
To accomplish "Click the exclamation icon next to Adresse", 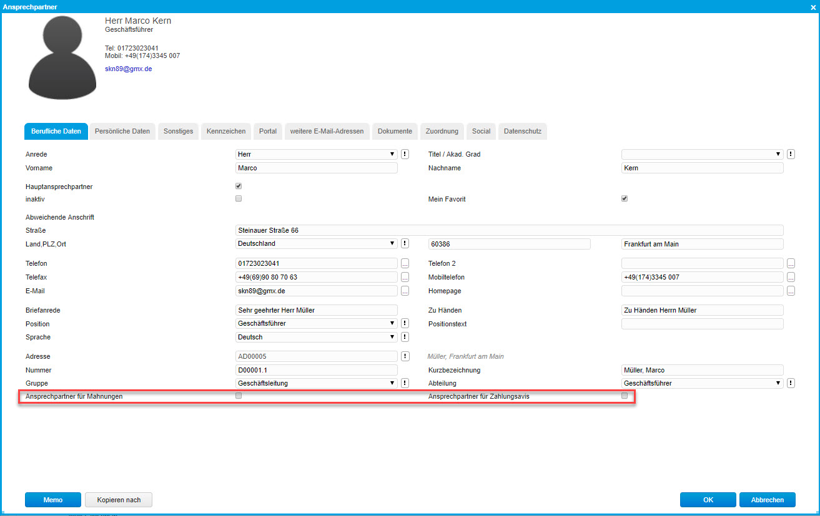I will [405, 356].
